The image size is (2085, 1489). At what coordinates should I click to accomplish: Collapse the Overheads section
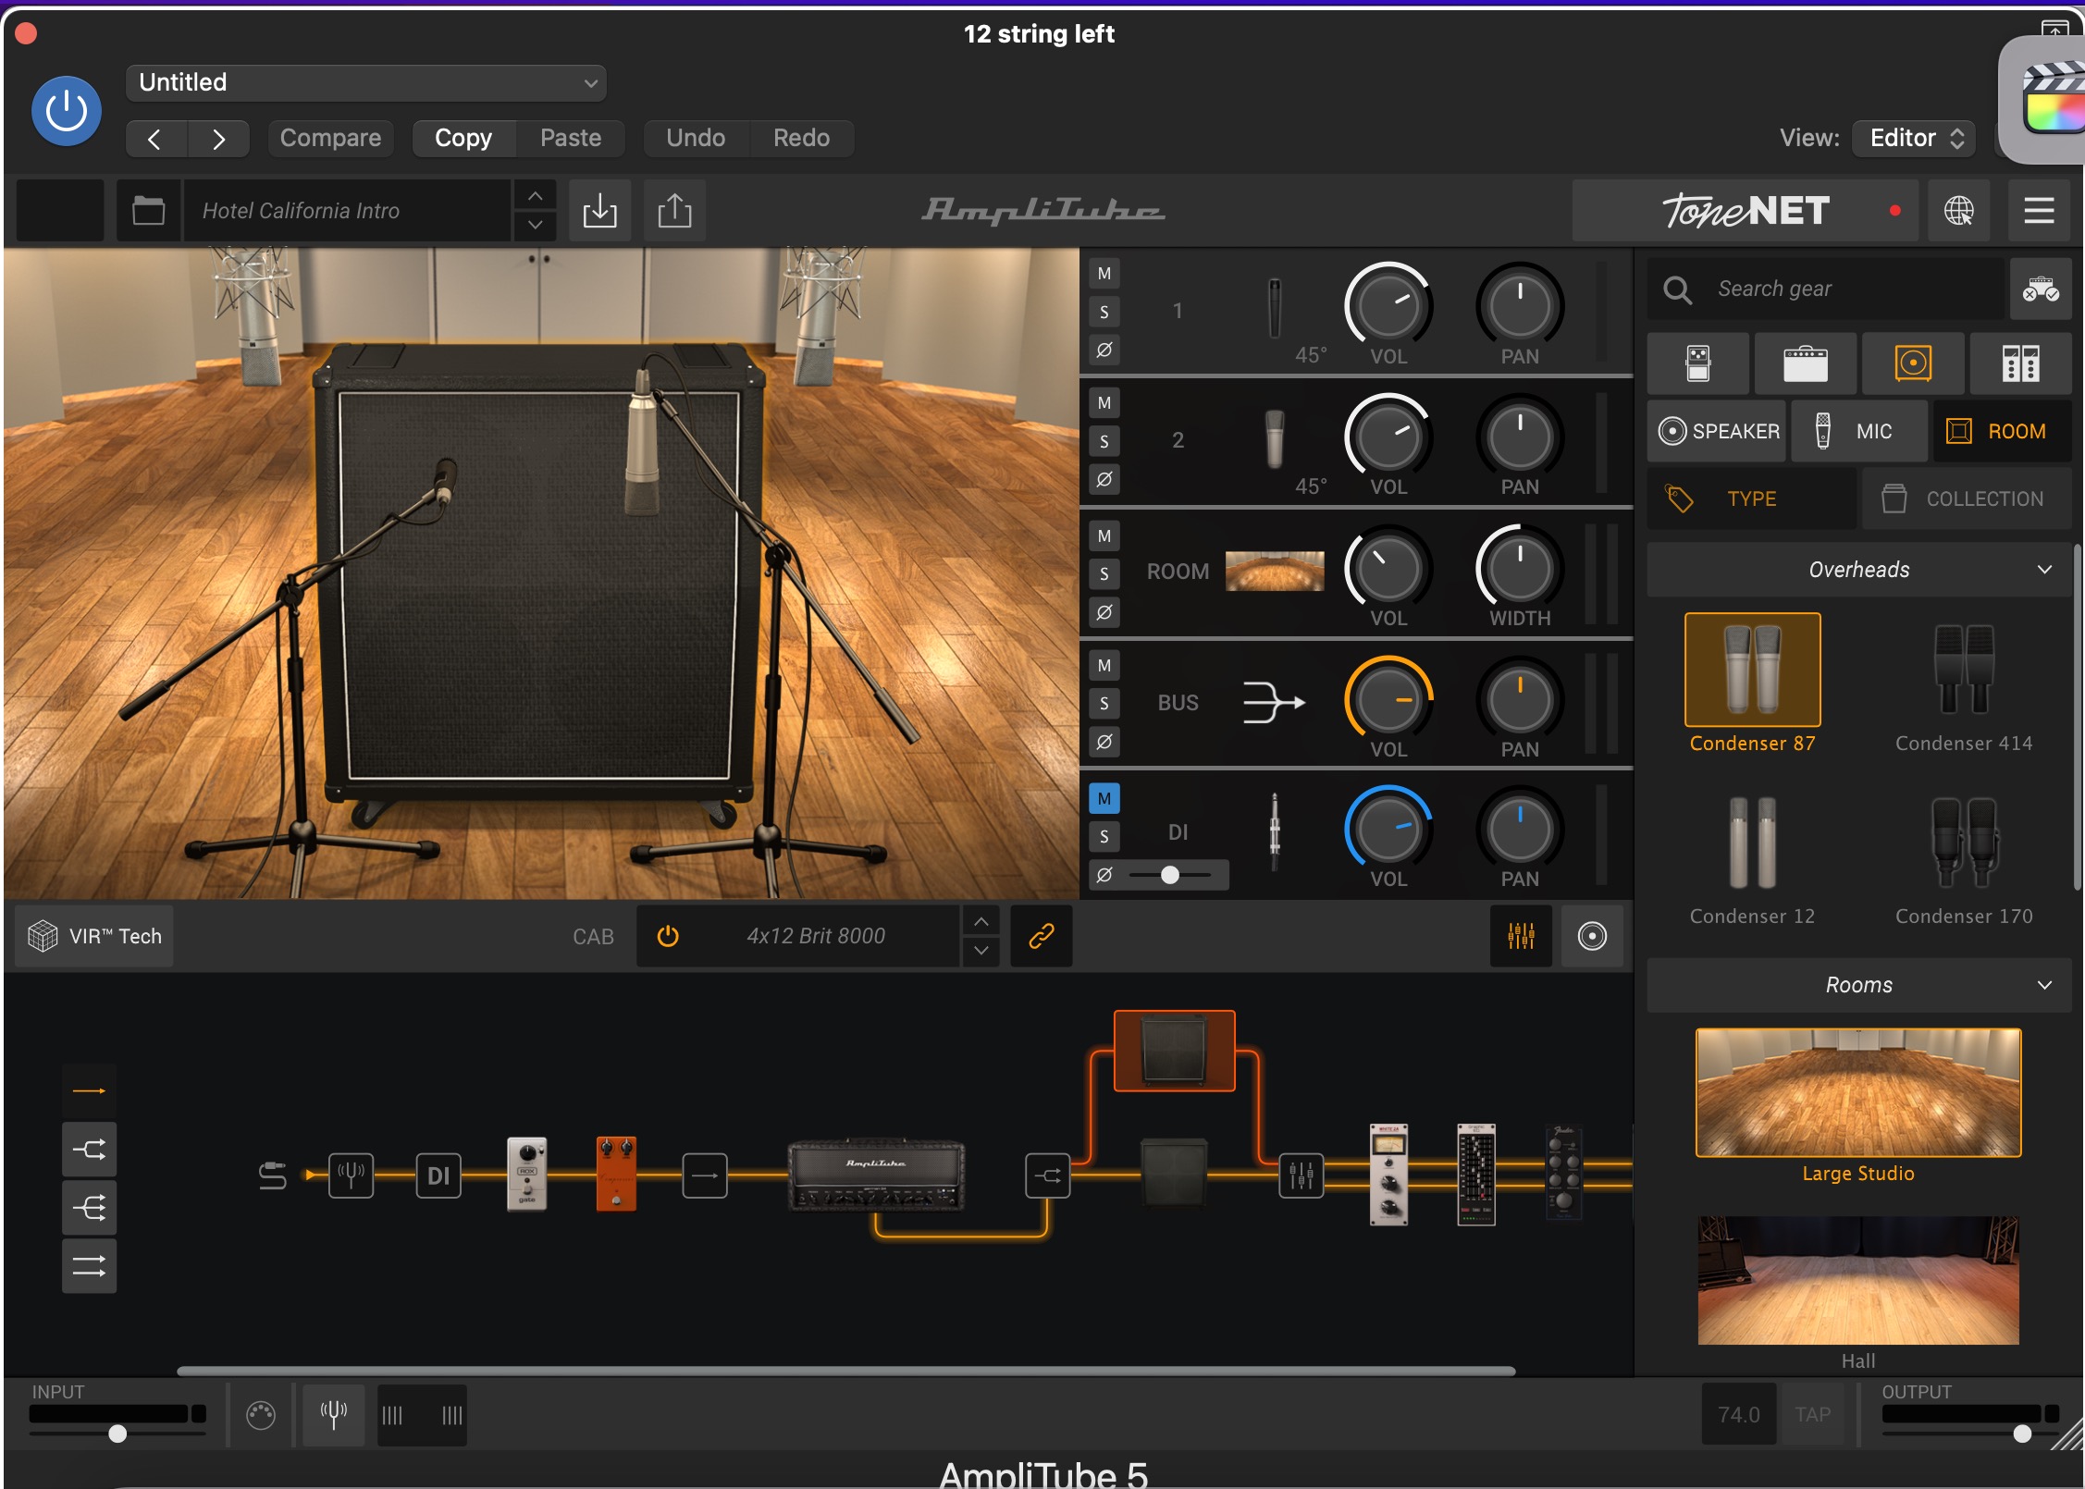[x=1859, y=570]
